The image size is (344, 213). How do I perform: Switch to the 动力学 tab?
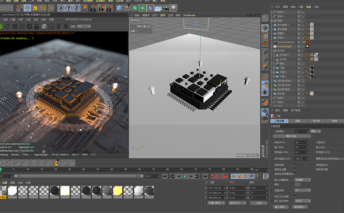[x=316, y=121]
